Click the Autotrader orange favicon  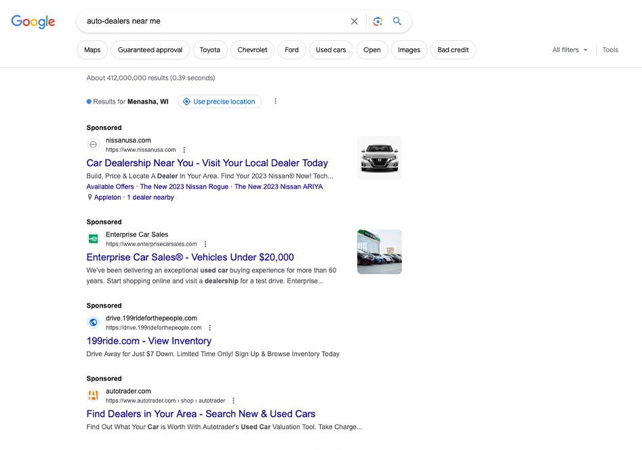coord(94,395)
